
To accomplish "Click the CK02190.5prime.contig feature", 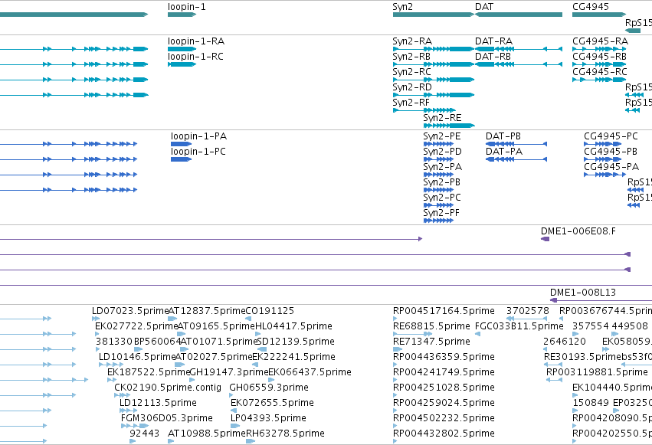I will pos(123,395).
